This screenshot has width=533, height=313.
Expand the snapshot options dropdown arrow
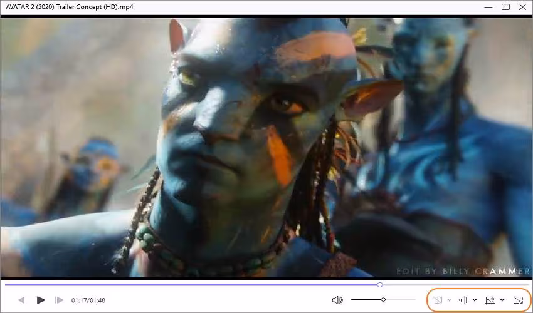(x=502, y=300)
